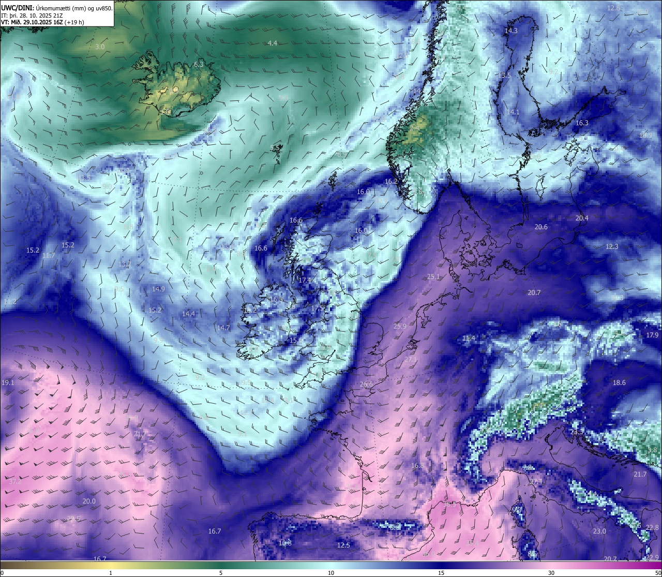Click the value label '10.8' over Iberia
This screenshot has height=577, width=662.
(x=285, y=543)
